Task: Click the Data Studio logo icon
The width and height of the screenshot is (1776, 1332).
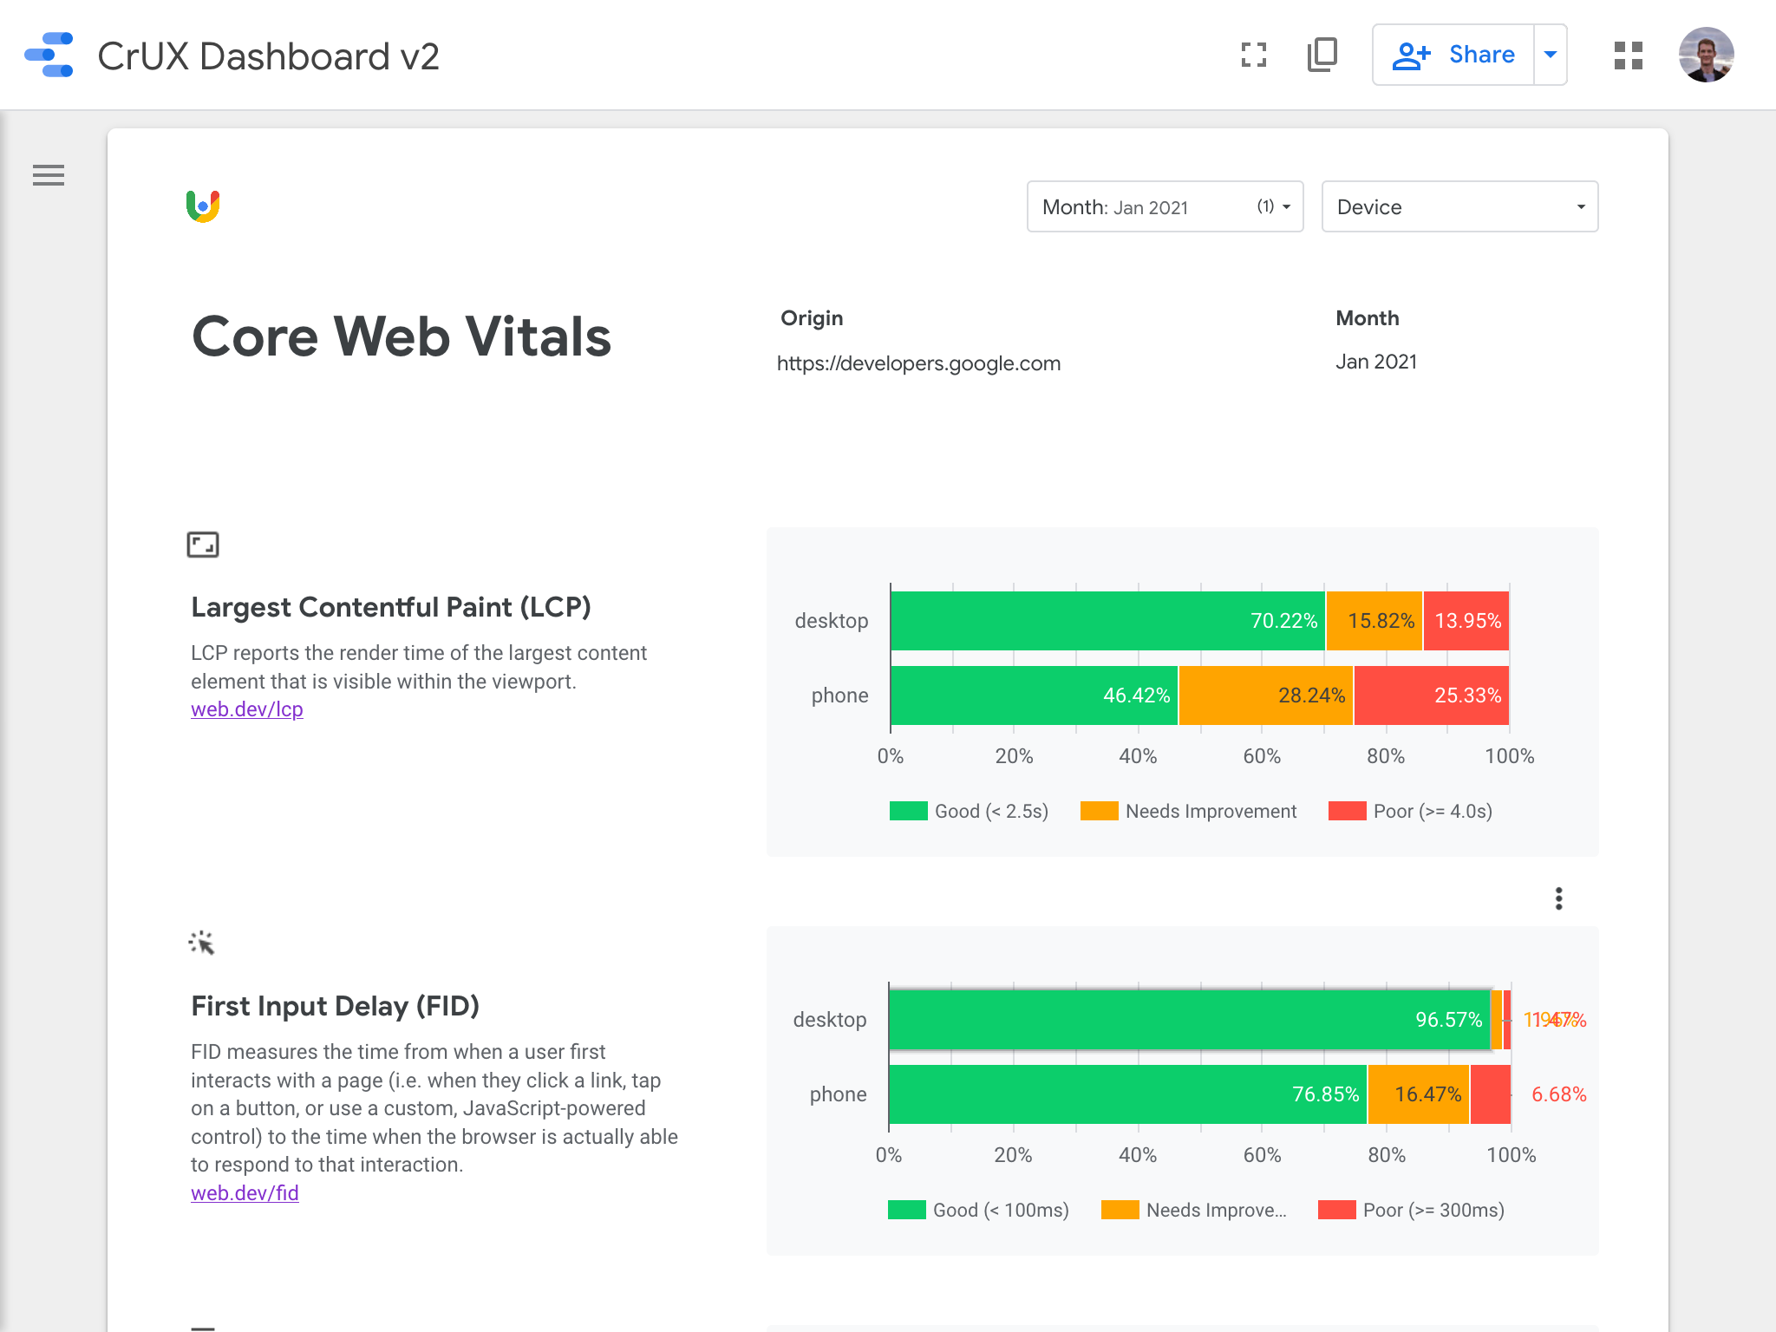Action: [49, 55]
